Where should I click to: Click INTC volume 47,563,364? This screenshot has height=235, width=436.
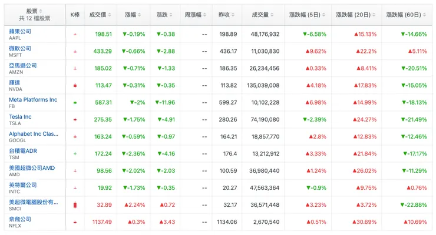pos(265,188)
